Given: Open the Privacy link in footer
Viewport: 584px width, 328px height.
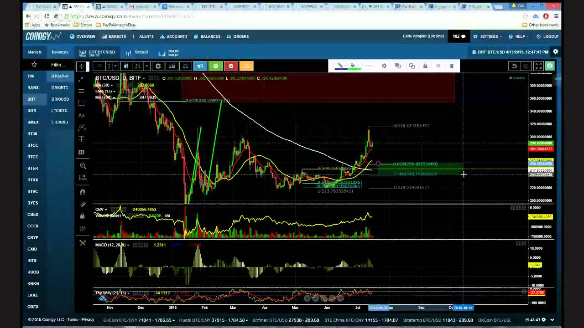Looking at the screenshot, I should tap(88, 320).
